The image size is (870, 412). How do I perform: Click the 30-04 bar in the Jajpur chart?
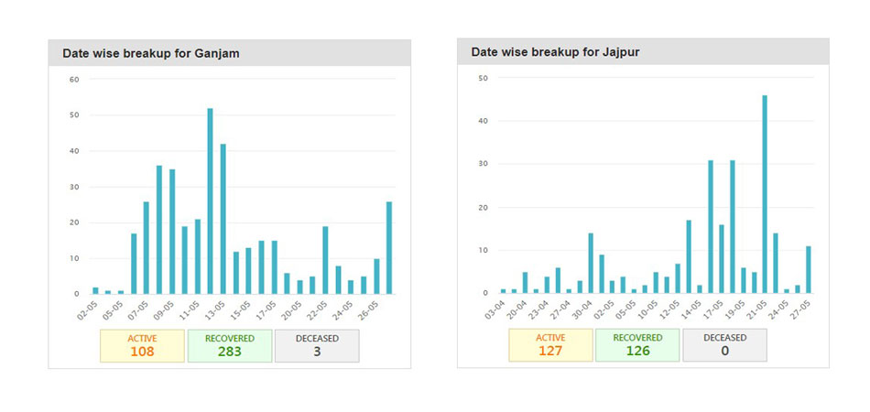(x=591, y=264)
